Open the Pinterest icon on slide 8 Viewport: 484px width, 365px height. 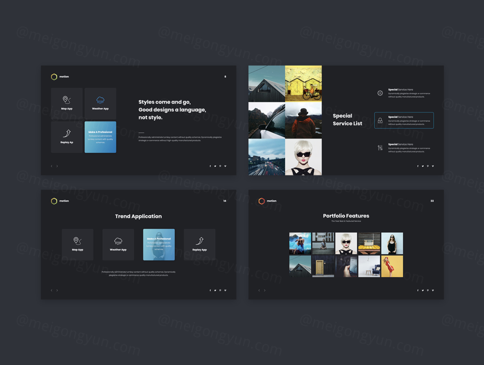click(x=220, y=166)
